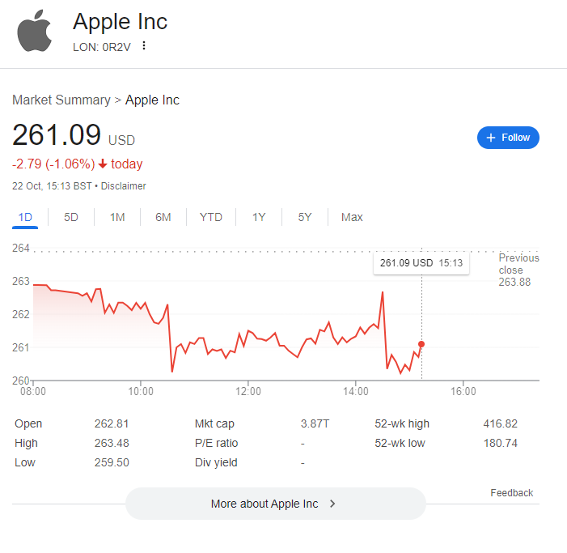567x553 pixels.
Task: Open the three-dot options menu
Action: click(144, 46)
